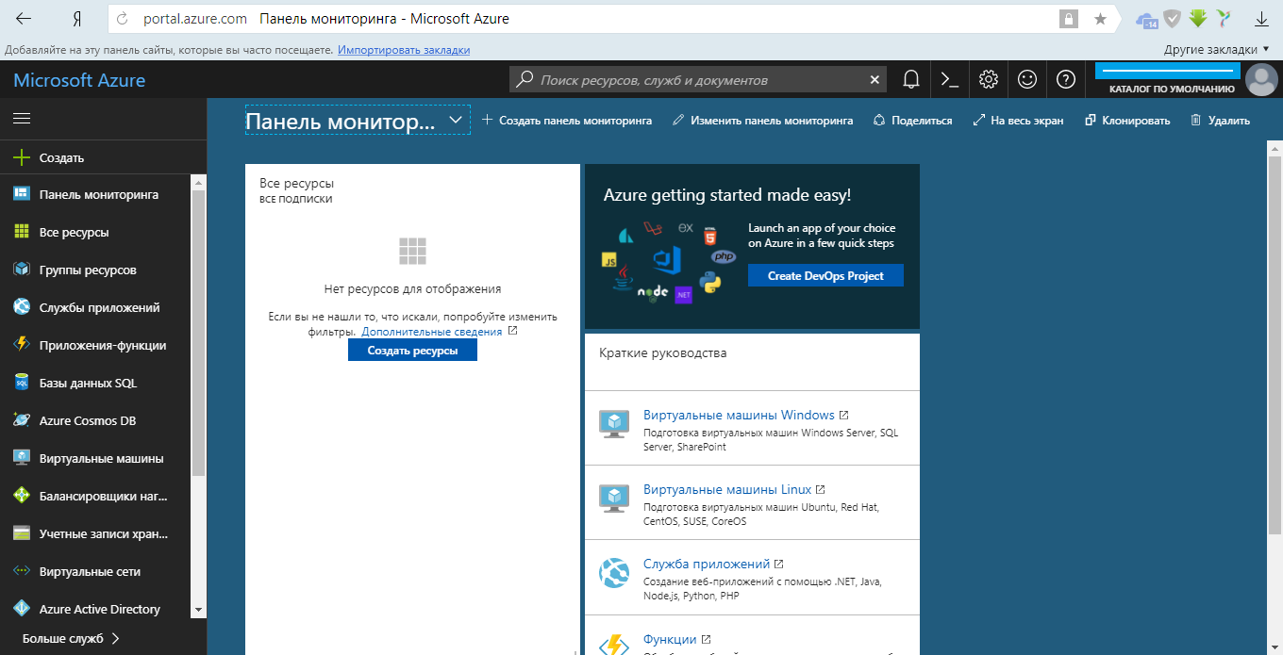Viewport: 1283px width, 655px height.
Task: Expand Больше служб chevron
Action: pyautogui.click(x=116, y=638)
